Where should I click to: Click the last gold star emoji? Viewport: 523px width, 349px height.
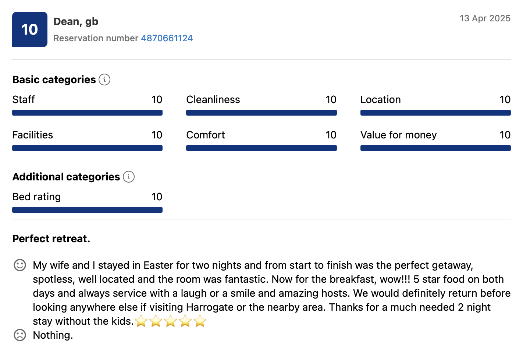pyautogui.click(x=200, y=321)
